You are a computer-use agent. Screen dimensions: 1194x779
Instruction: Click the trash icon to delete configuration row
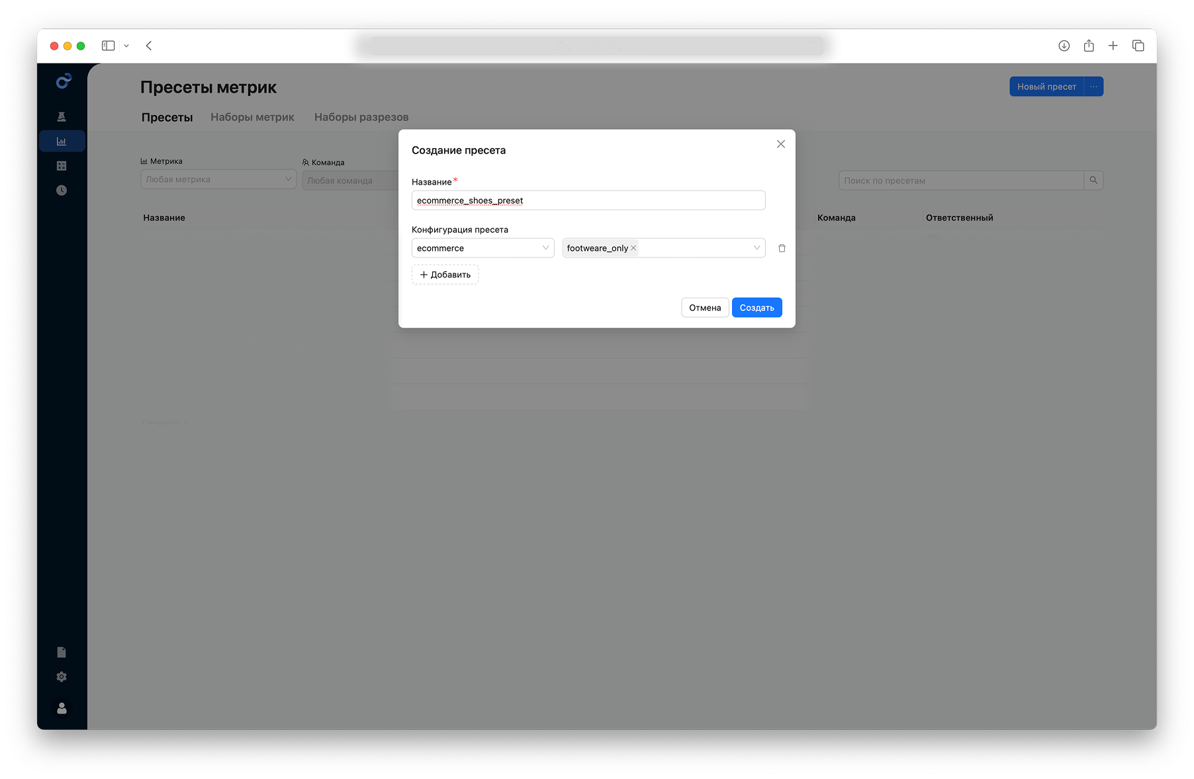(782, 248)
